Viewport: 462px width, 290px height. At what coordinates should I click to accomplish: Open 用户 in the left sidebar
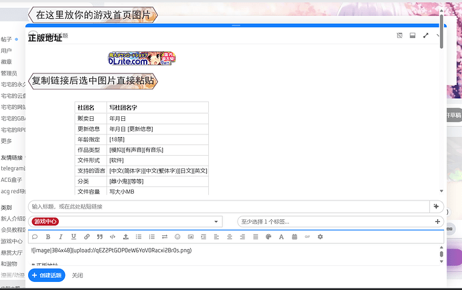6,51
